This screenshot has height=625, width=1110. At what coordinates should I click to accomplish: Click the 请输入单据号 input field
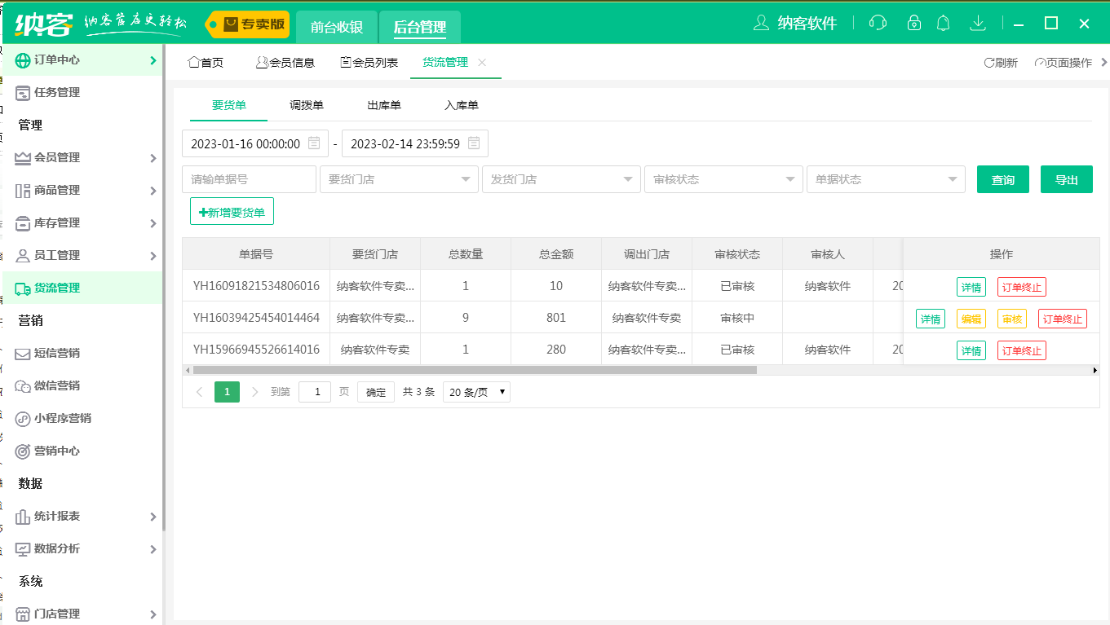click(x=249, y=178)
